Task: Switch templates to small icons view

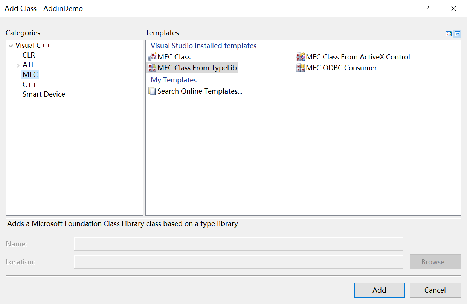Action: pos(457,34)
